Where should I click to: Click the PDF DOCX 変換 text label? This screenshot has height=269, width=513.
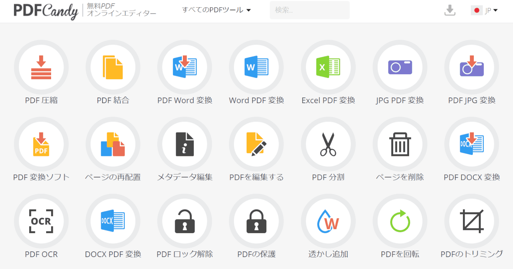(472, 177)
